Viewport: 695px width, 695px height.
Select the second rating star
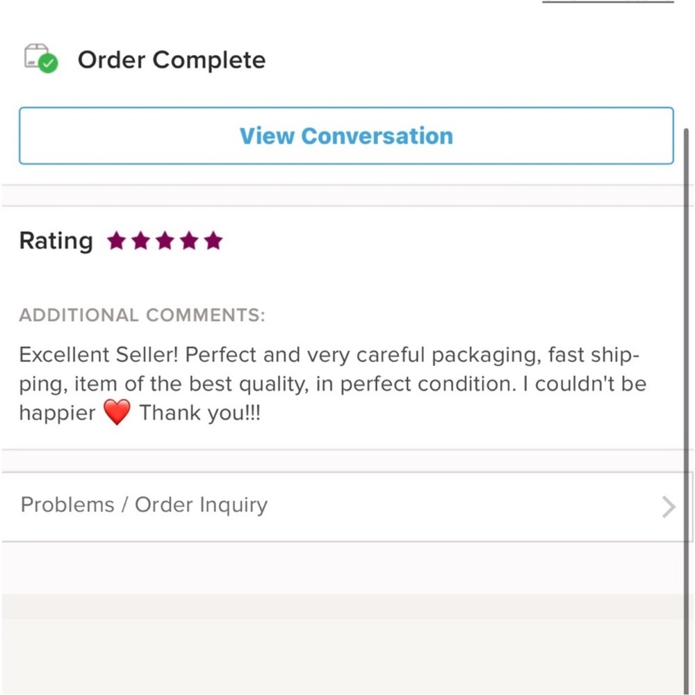141,240
